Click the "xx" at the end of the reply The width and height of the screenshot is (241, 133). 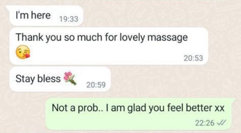tap(219, 109)
